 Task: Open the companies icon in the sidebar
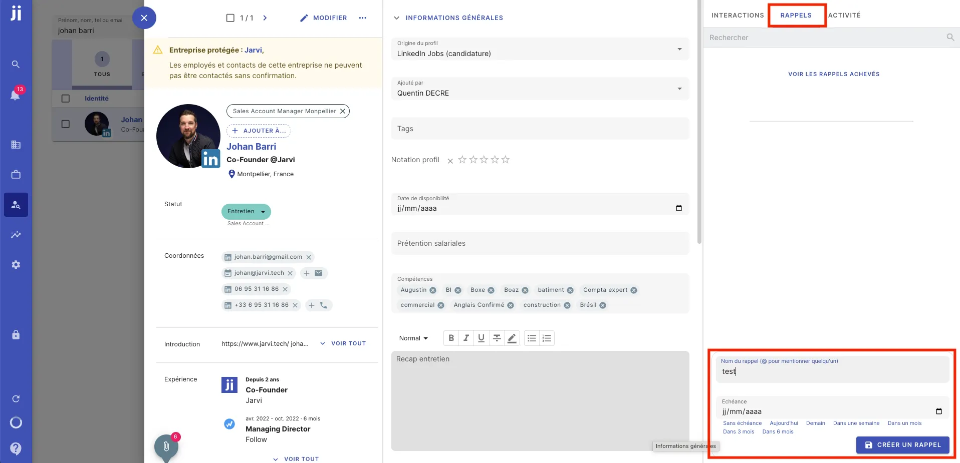pos(16,145)
